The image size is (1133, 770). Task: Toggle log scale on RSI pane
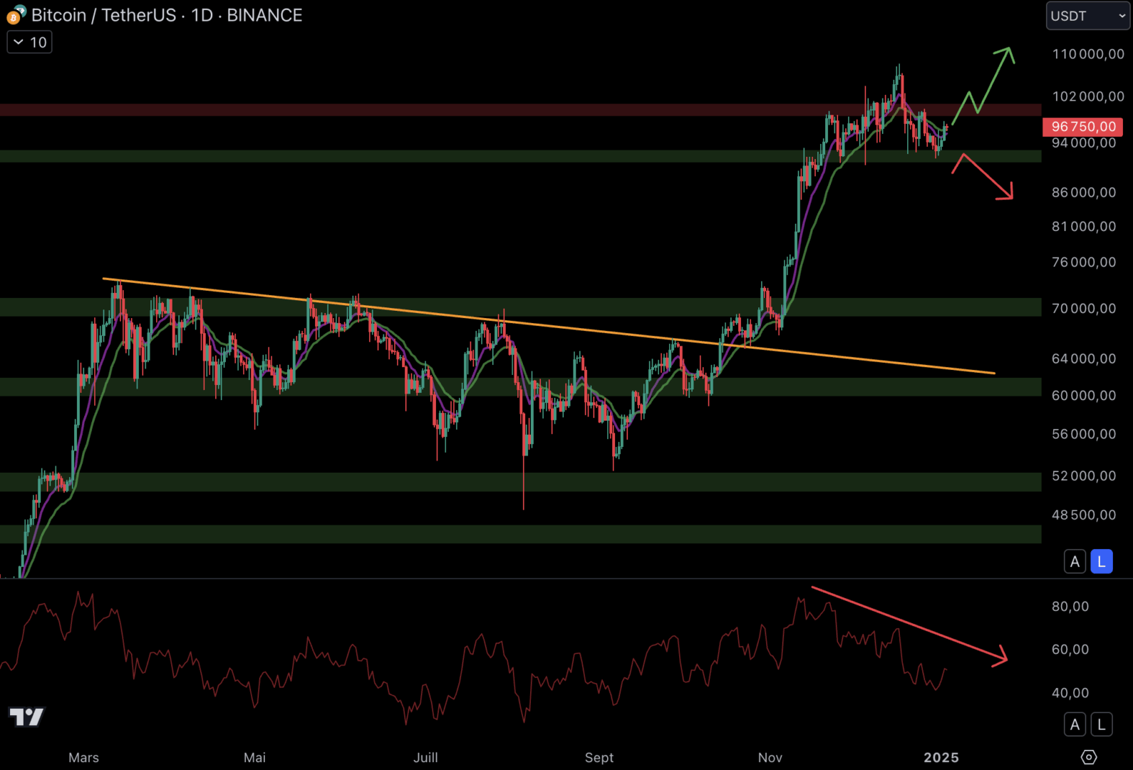(1101, 725)
